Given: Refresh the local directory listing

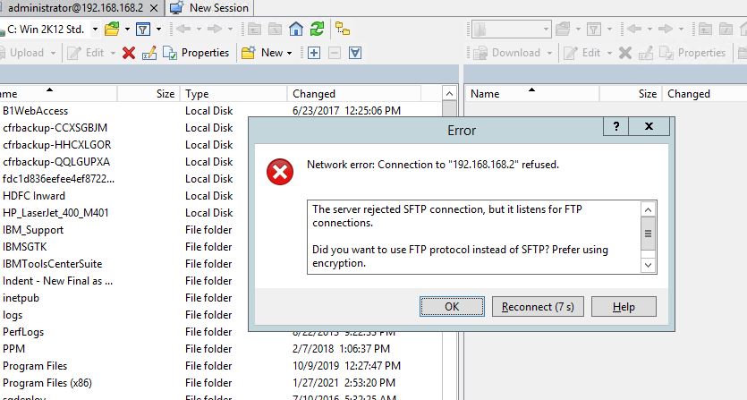Looking at the screenshot, I should click(317, 30).
